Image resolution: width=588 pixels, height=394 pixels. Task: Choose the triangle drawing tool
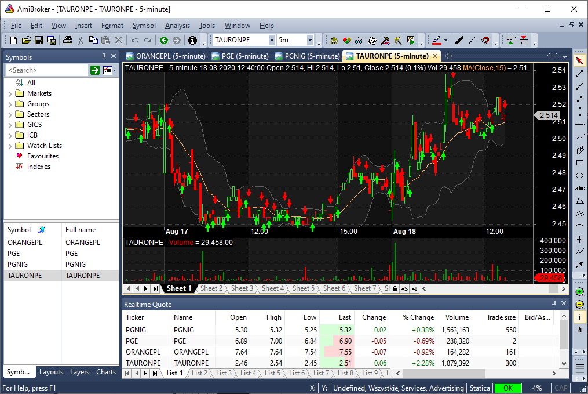coord(579,201)
